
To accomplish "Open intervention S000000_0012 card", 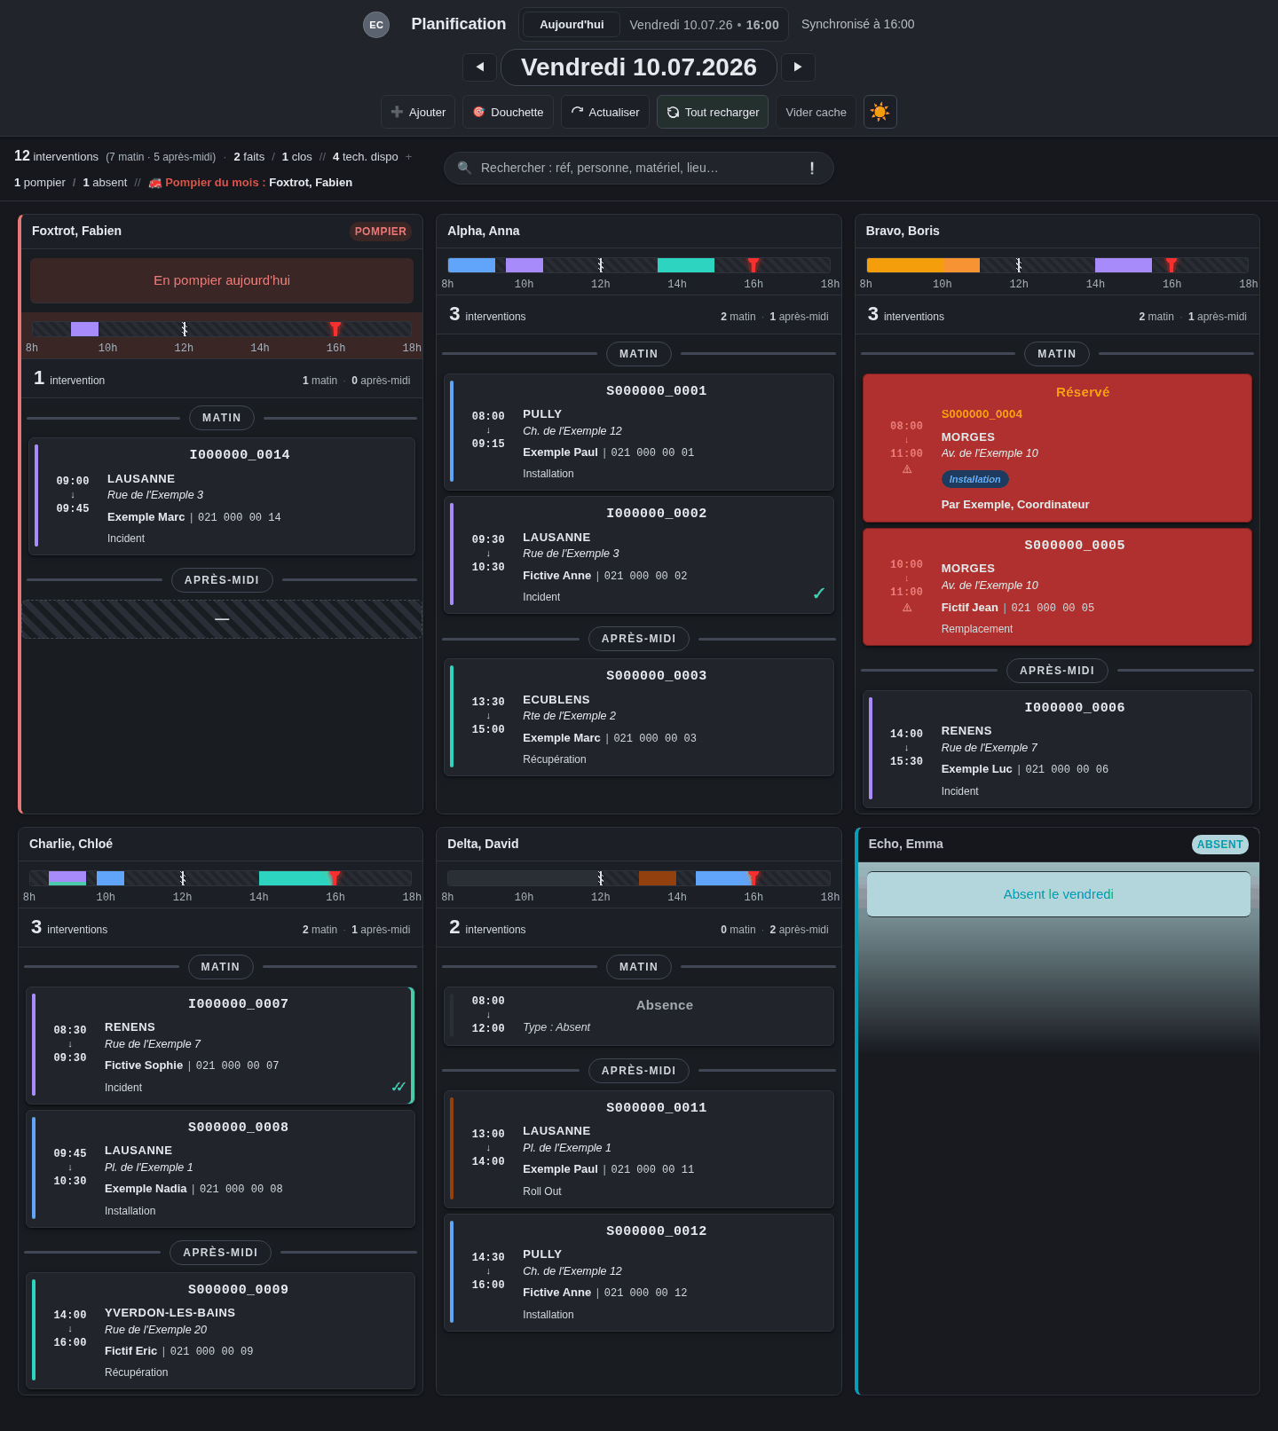I will (639, 1272).
